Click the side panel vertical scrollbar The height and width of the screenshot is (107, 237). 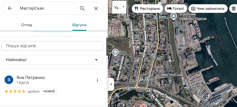click(107, 47)
